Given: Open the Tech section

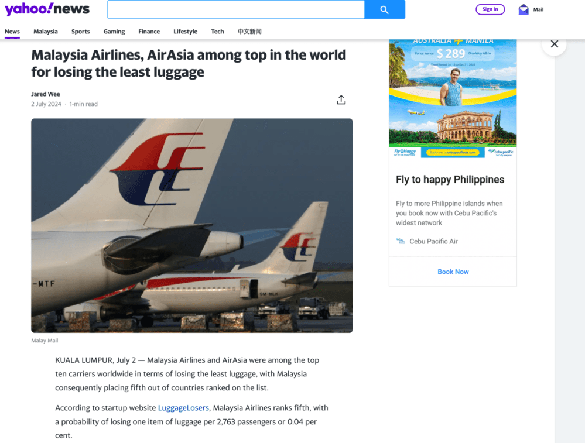Looking at the screenshot, I should [x=217, y=32].
